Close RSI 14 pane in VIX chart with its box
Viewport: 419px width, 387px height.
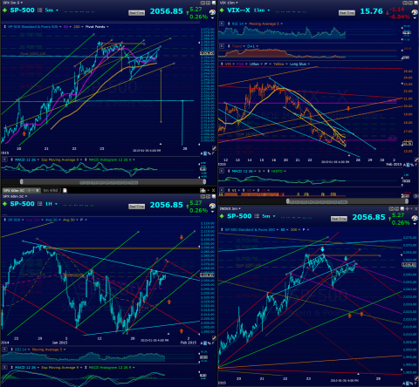tap(222, 24)
